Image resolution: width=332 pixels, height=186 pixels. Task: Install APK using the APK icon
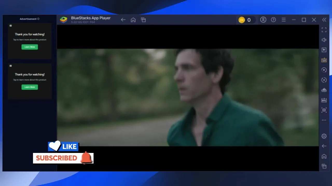[x=324, y=100]
